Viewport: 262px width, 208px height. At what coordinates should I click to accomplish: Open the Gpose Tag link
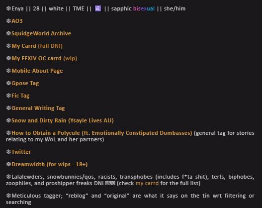[x=25, y=83]
